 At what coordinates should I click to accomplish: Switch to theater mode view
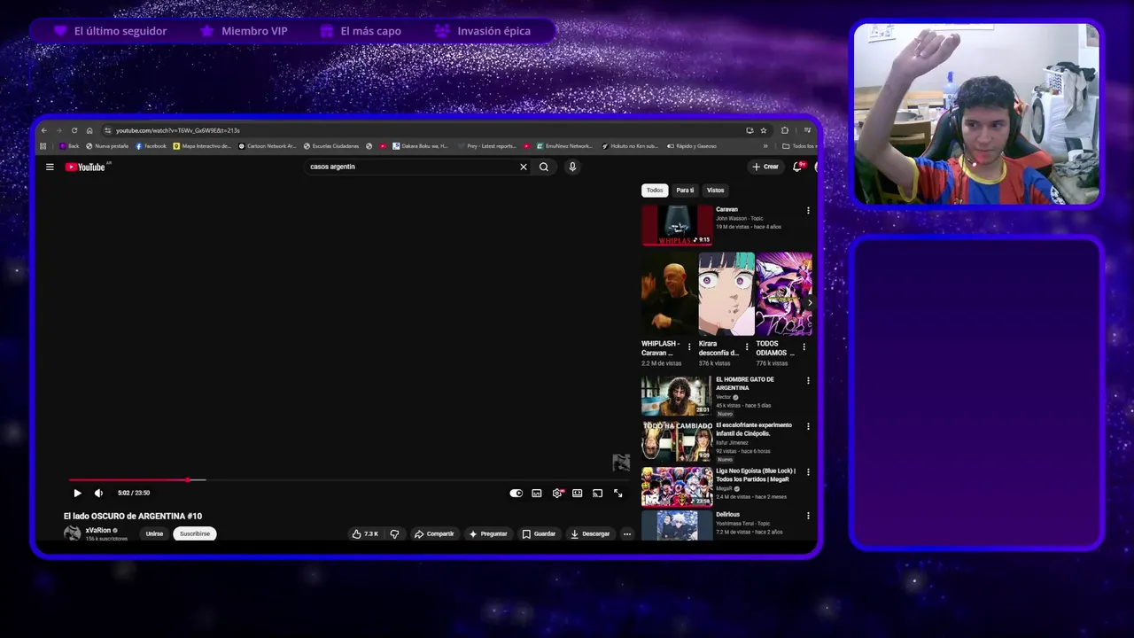577,494
